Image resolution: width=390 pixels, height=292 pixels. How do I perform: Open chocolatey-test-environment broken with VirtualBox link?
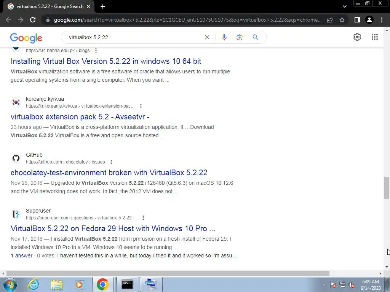[109, 173]
